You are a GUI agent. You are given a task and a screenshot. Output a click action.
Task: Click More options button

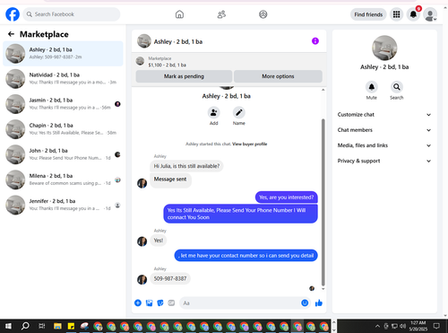pyautogui.click(x=278, y=76)
